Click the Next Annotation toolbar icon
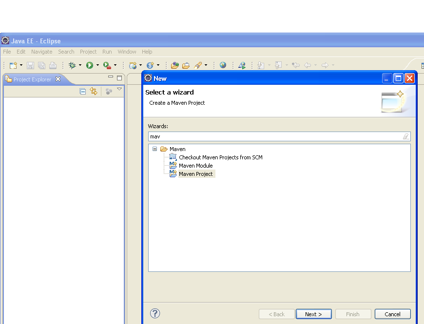Screen dimensions: 424x324 click(261, 65)
